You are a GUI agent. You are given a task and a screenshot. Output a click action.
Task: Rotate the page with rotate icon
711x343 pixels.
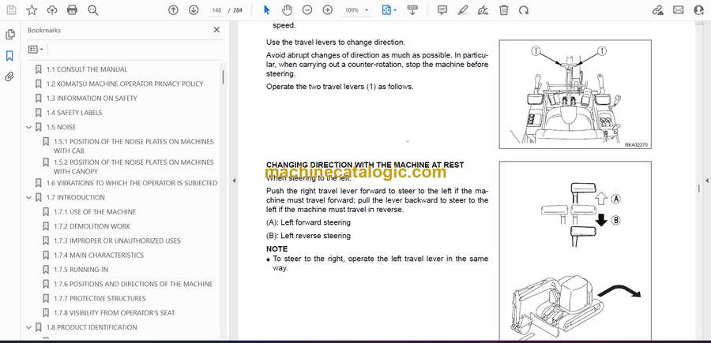coord(524,10)
